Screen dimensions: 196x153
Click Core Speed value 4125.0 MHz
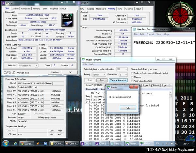click(x=27, y=48)
